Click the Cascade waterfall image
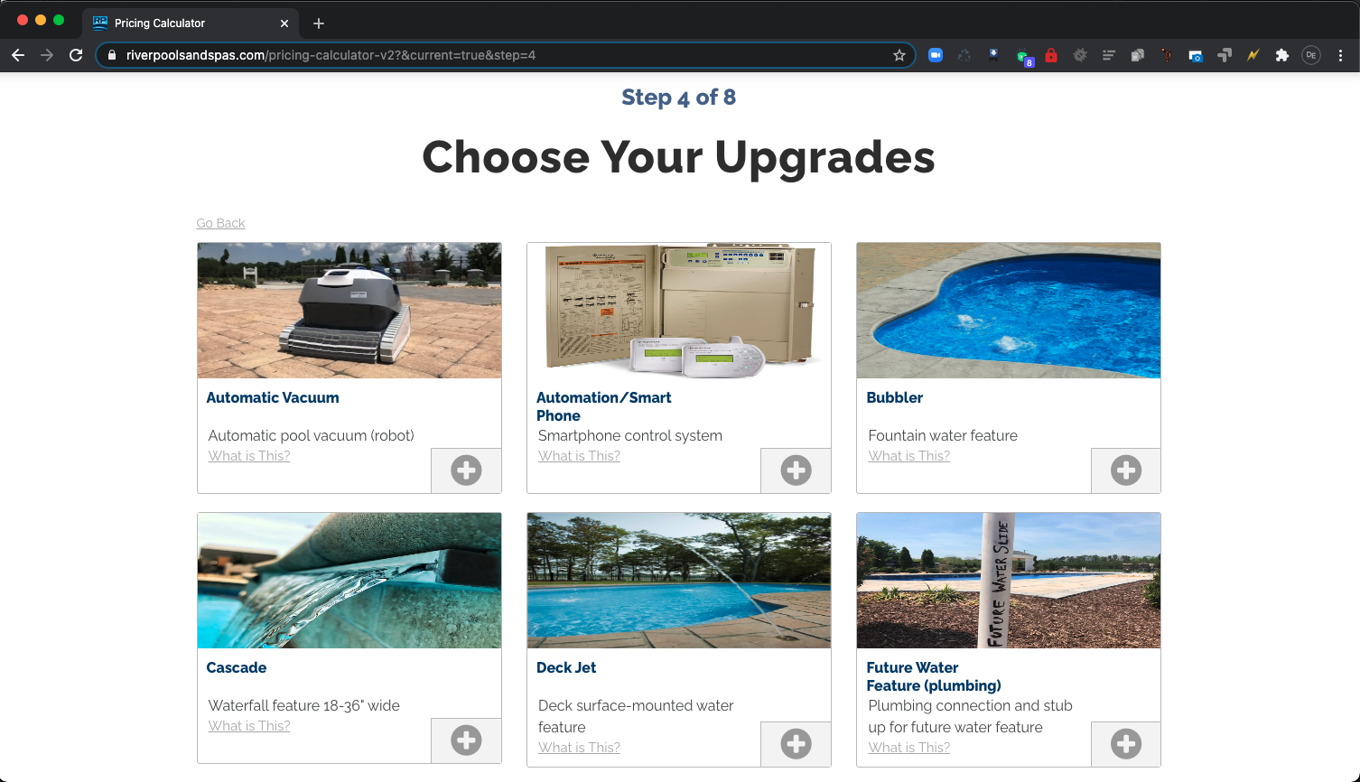Screen dimensions: 1360x782 [349, 581]
